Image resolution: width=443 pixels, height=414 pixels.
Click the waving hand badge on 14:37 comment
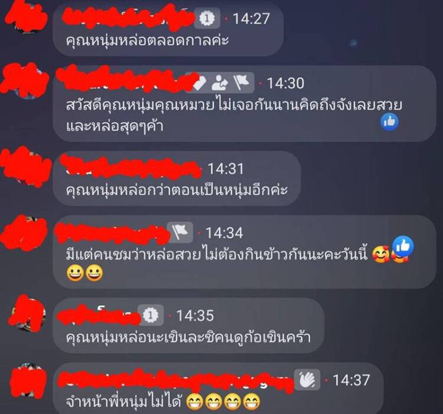point(307,380)
